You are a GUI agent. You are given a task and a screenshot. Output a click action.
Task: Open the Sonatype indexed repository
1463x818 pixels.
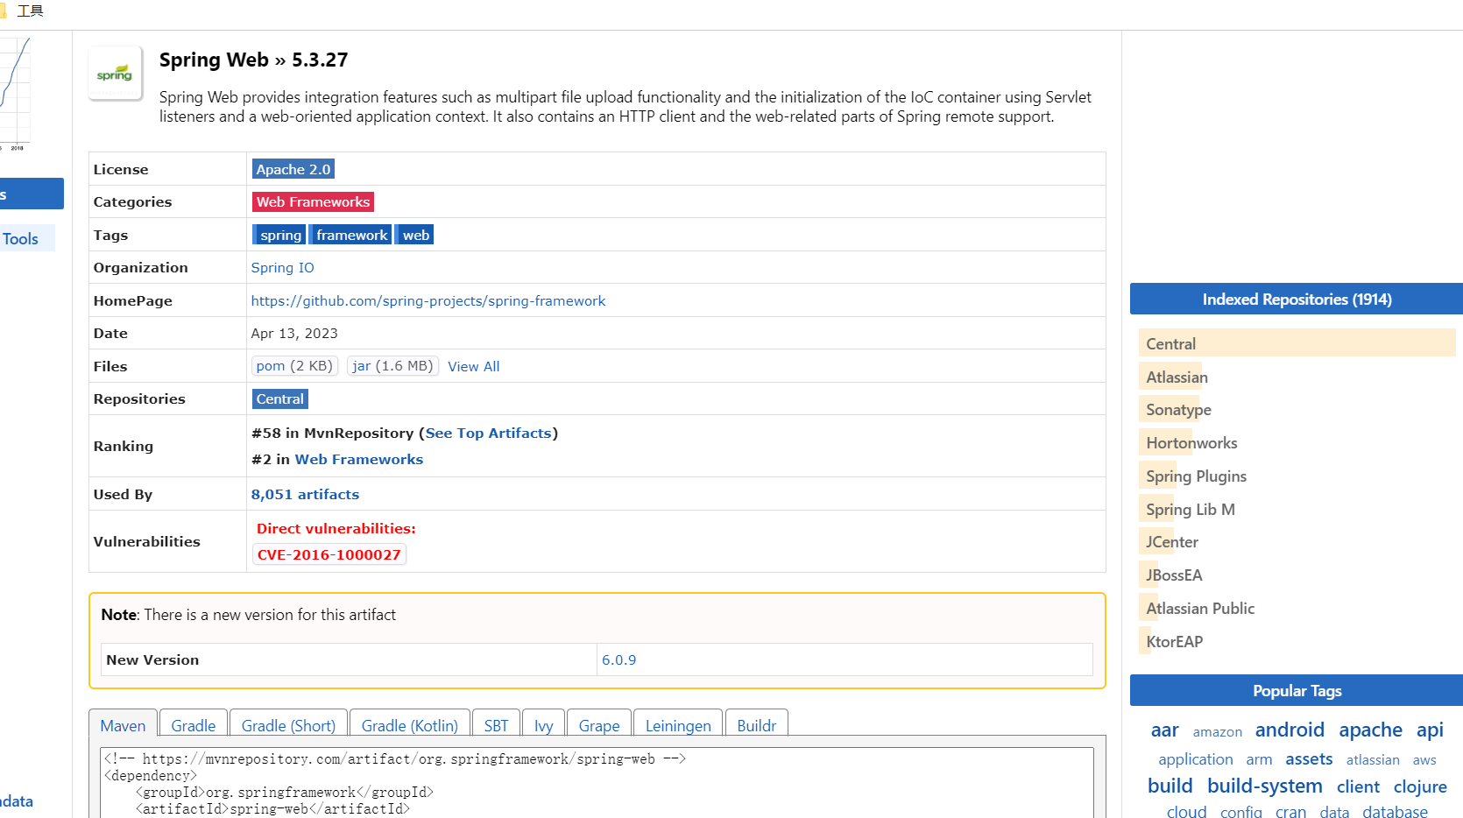pos(1178,409)
